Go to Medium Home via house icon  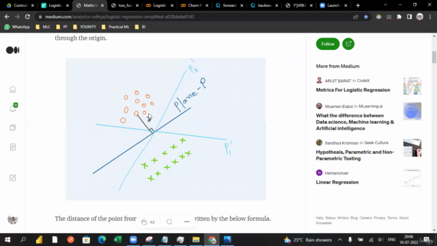tap(13, 90)
